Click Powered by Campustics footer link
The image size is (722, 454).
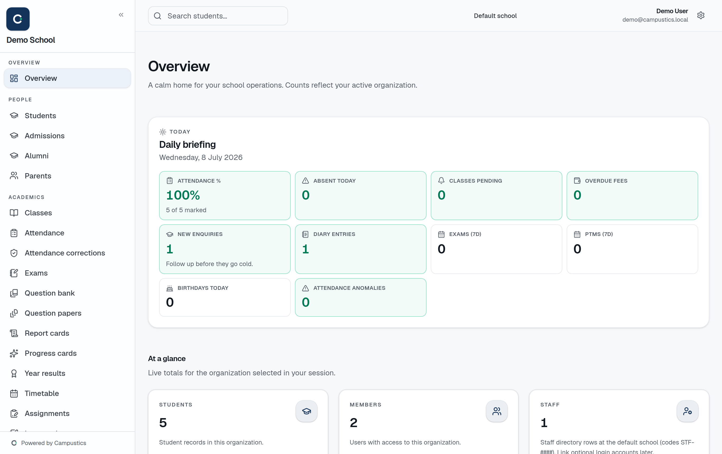(49, 443)
